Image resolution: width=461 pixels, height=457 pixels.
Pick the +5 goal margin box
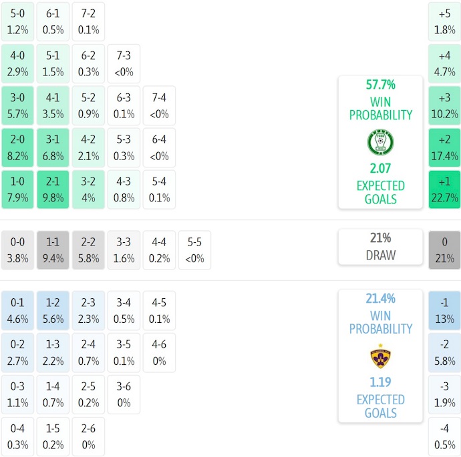[x=444, y=21]
